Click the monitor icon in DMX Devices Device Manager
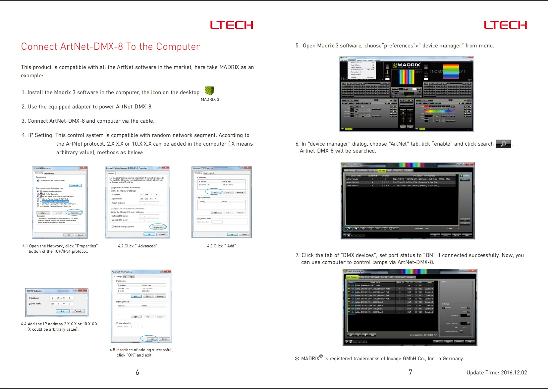The image size is (548, 389). (x=372, y=335)
